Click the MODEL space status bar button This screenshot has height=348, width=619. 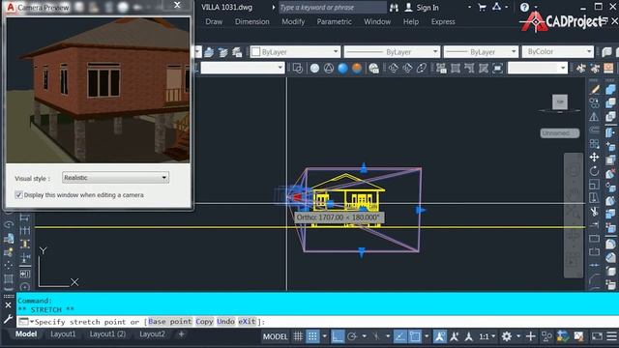click(x=275, y=336)
